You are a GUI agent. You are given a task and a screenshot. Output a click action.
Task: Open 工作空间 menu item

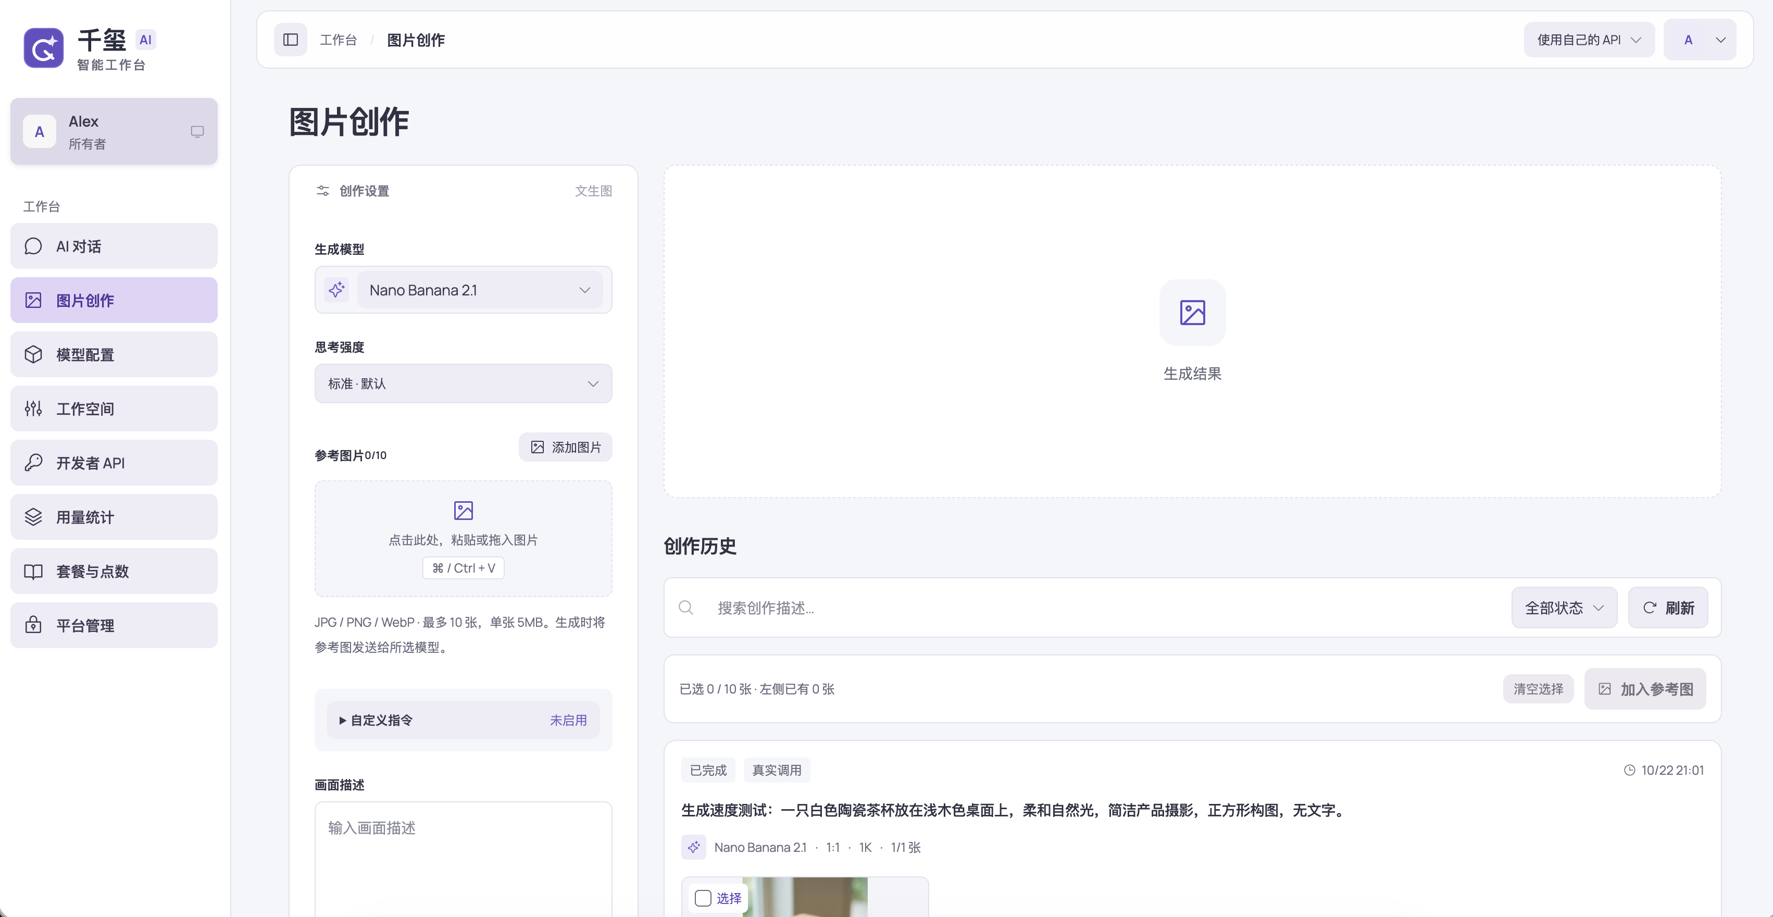(114, 409)
